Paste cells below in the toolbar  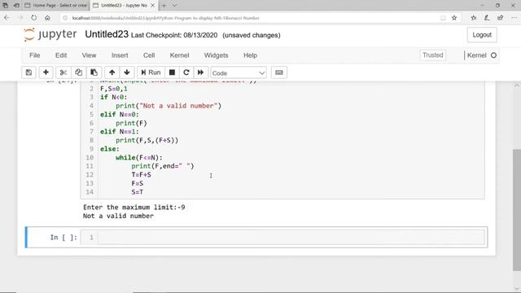[x=94, y=72]
